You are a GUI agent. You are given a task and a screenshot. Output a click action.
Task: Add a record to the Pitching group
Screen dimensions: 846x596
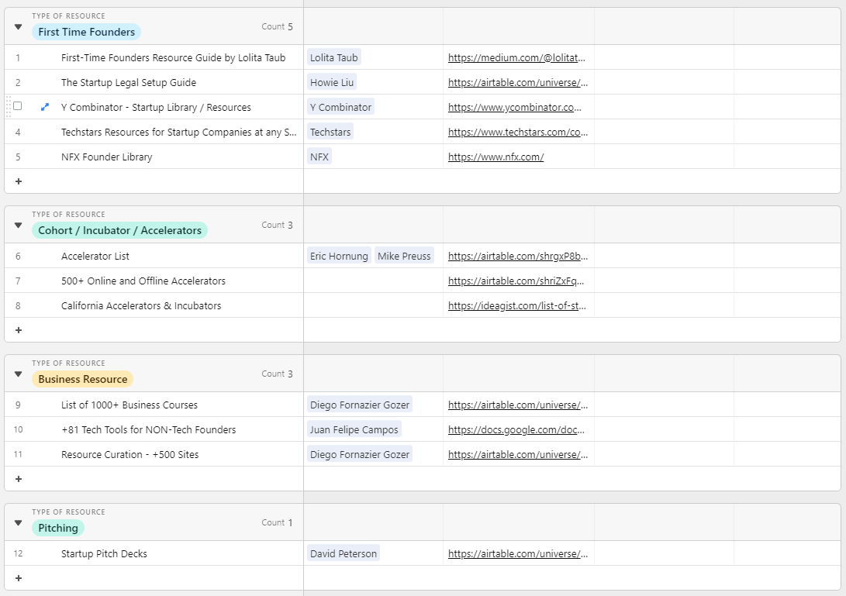pyautogui.click(x=18, y=577)
